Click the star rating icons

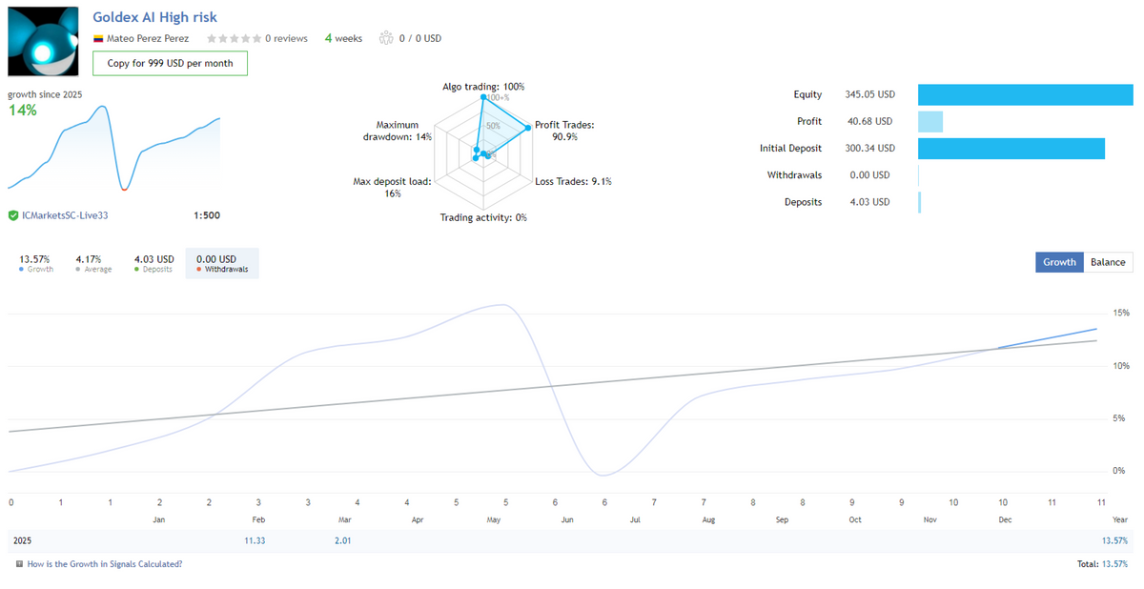pyautogui.click(x=234, y=38)
